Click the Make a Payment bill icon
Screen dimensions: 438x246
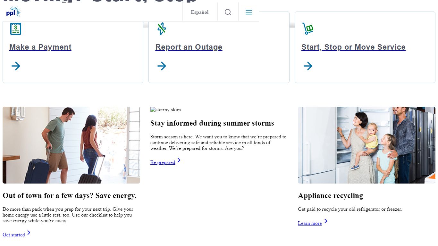click(x=15, y=29)
